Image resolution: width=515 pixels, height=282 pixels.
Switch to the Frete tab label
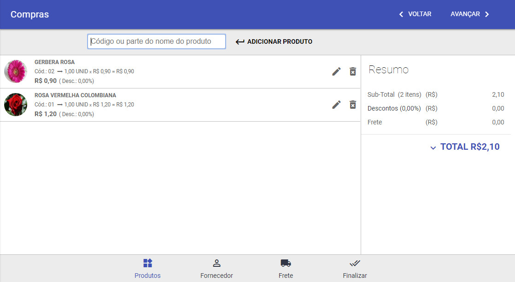click(x=286, y=276)
